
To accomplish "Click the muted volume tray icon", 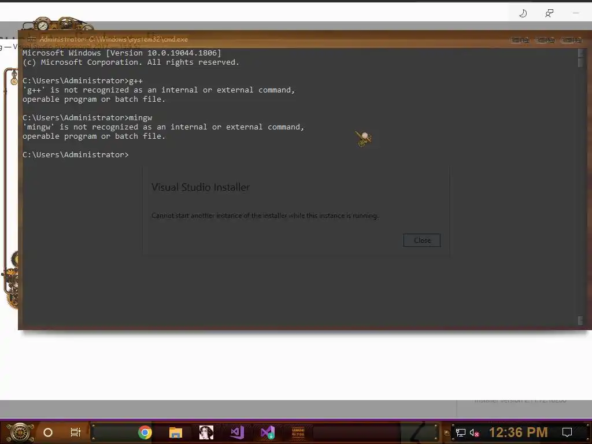I will pos(474,432).
